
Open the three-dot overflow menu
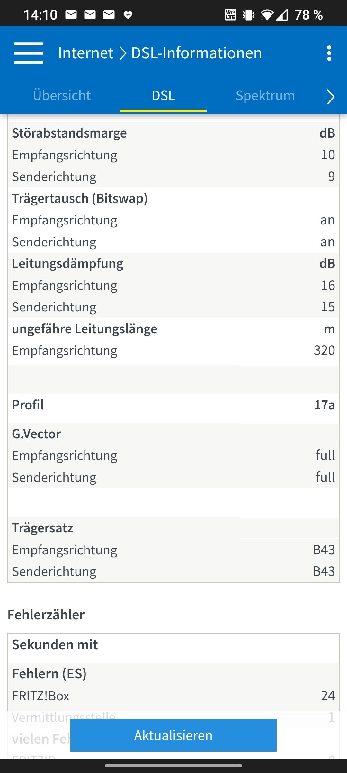tap(329, 53)
